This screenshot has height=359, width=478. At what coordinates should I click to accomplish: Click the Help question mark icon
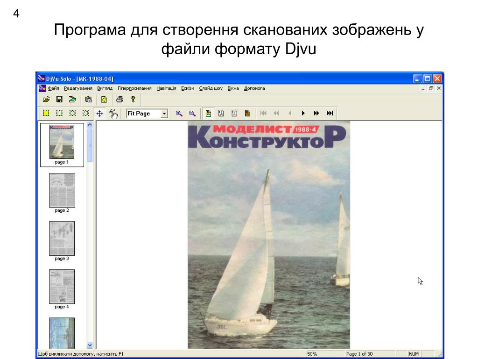(133, 100)
